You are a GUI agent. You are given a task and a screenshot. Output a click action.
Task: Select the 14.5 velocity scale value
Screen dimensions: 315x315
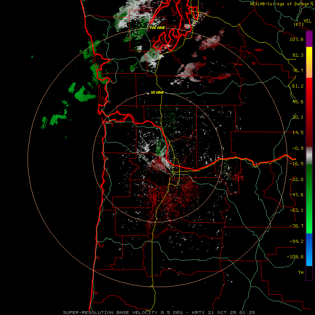click(x=298, y=133)
